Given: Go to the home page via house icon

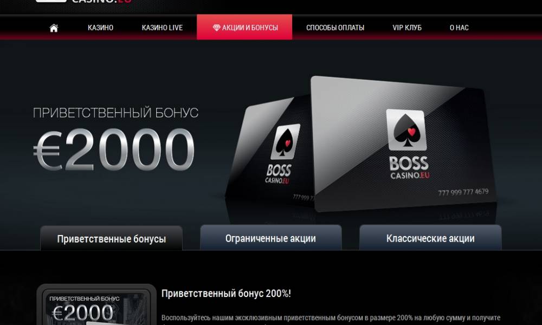Looking at the screenshot, I should coord(54,28).
